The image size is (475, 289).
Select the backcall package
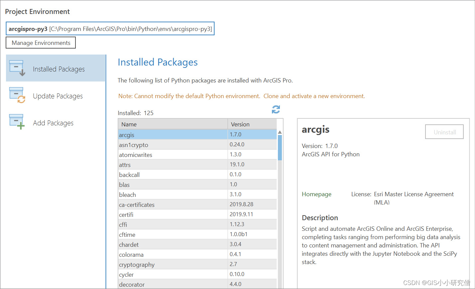click(197, 174)
